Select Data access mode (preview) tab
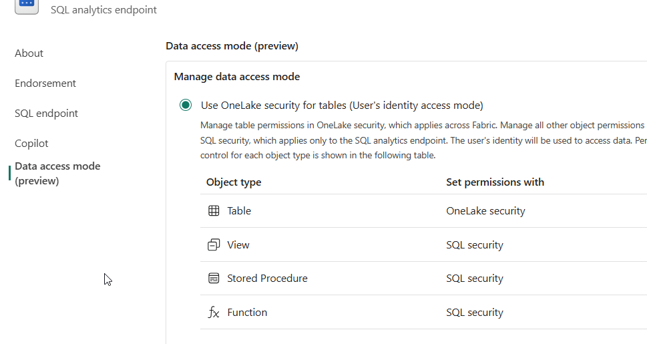 [57, 173]
